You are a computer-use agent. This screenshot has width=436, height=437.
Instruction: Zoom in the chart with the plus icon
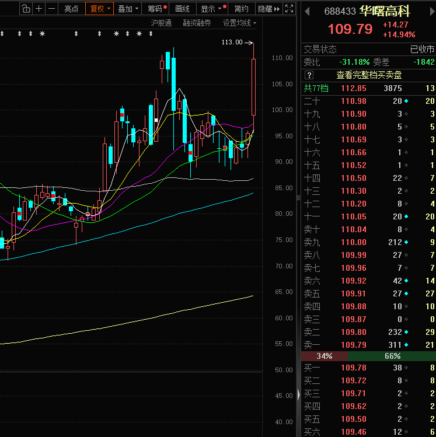[x=39, y=9]
